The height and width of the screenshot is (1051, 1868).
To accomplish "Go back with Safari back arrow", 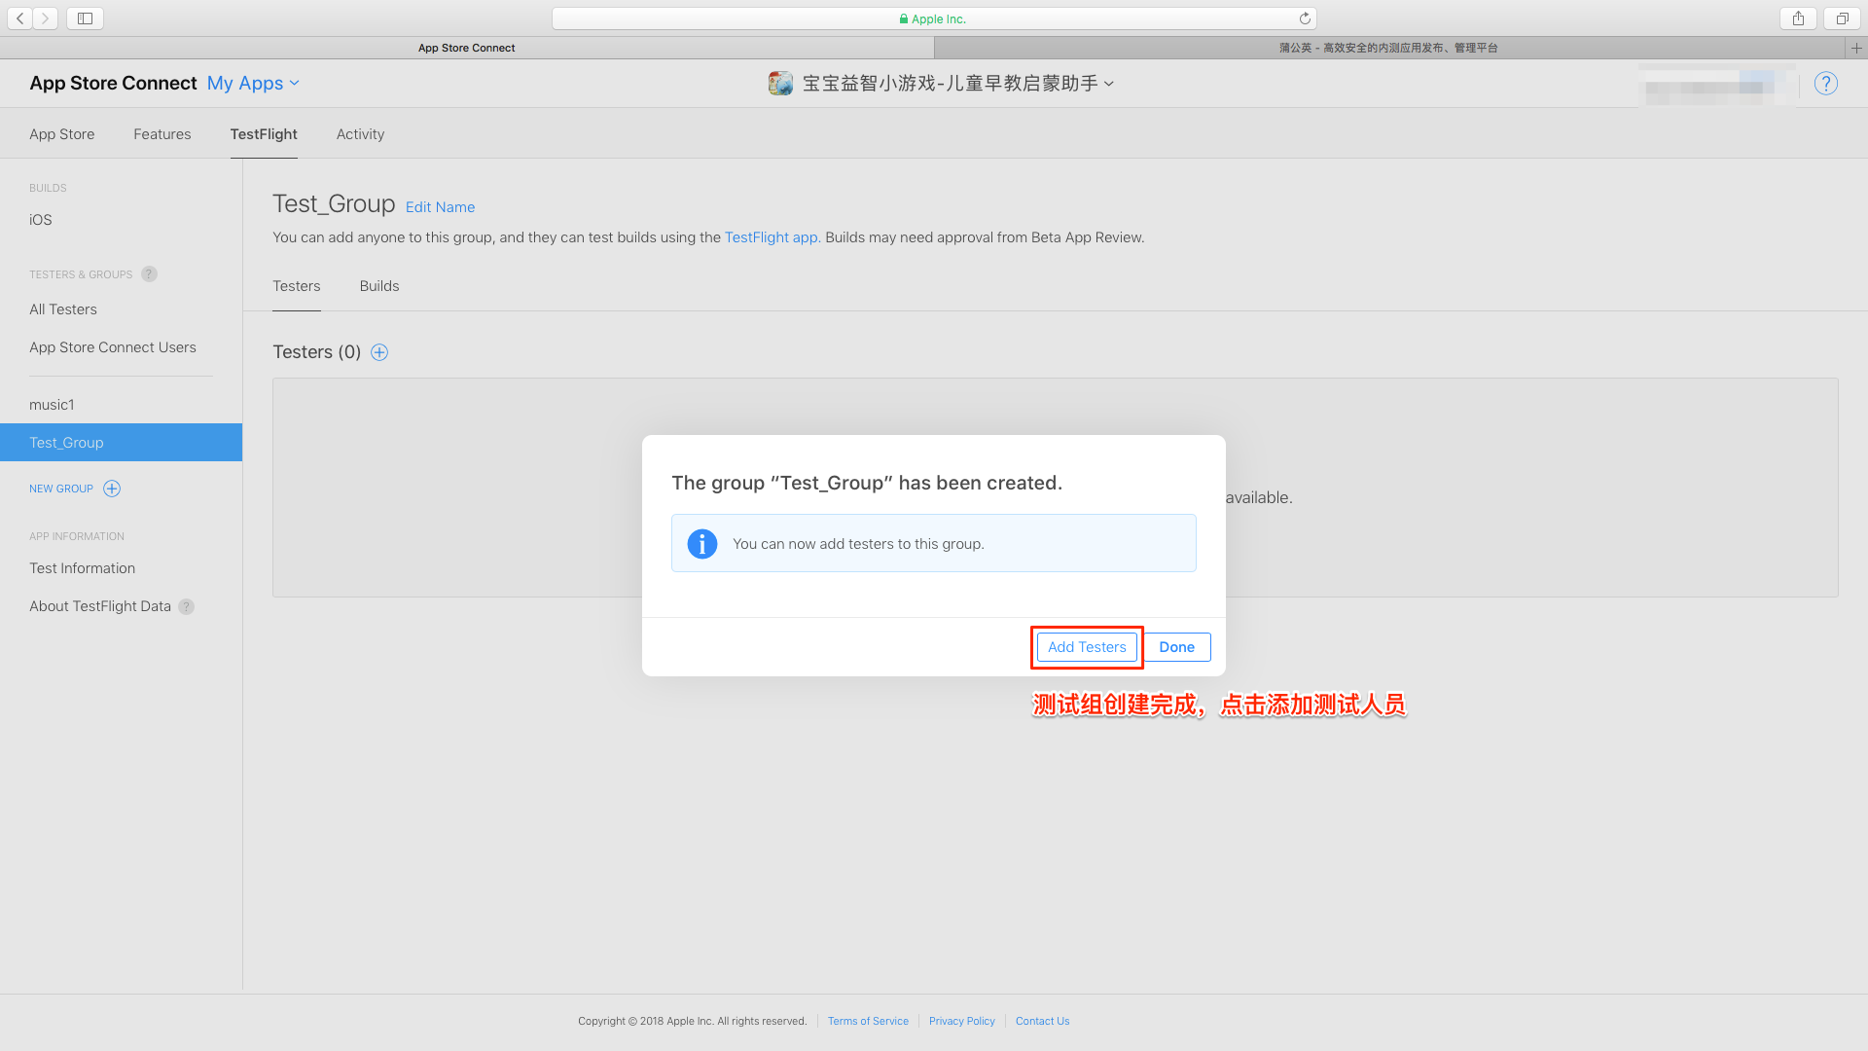I will [x=20, y=18].
